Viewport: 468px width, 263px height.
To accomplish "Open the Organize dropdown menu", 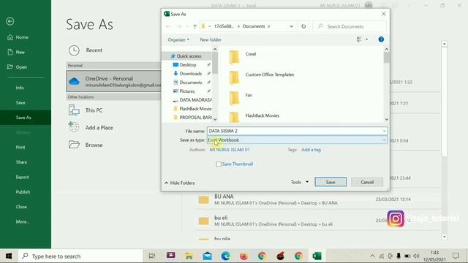I will click(x=178, y=39).
